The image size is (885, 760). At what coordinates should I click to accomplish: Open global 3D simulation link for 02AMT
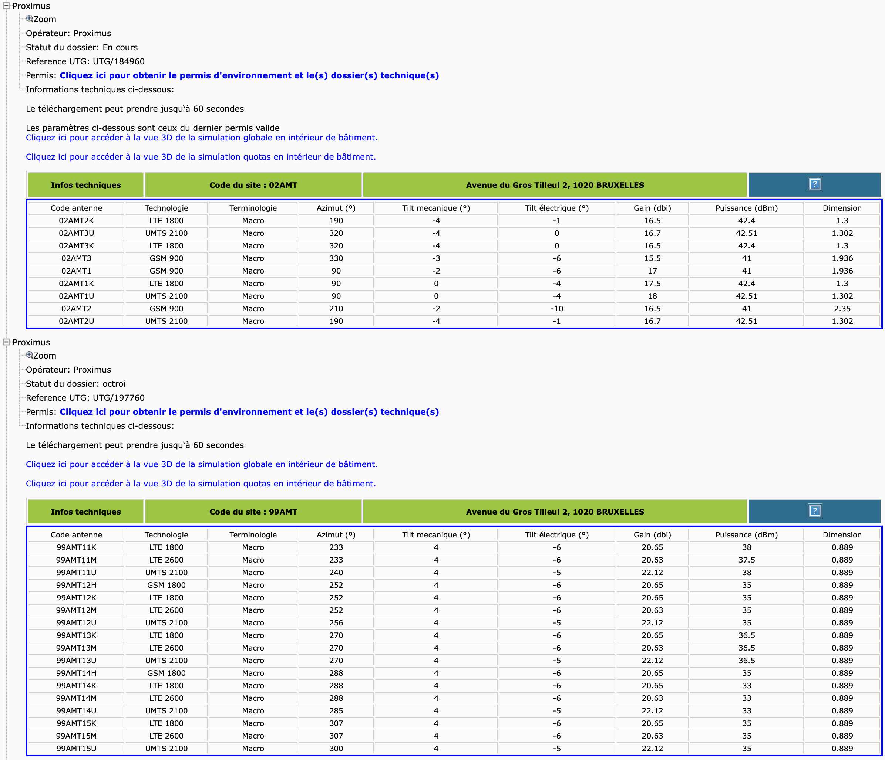point(202,138)
